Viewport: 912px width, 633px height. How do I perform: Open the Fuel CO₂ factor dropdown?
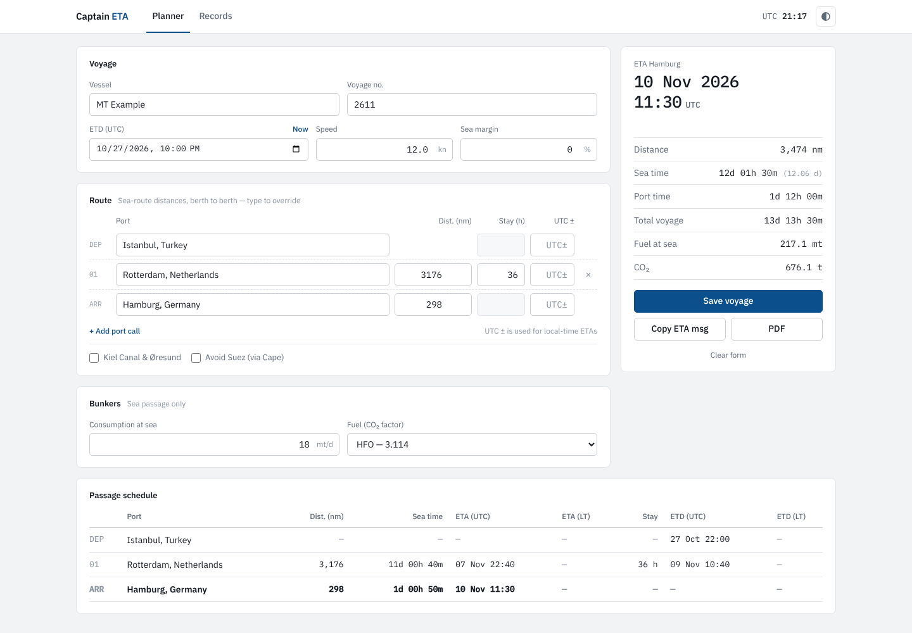click(472, 444)
